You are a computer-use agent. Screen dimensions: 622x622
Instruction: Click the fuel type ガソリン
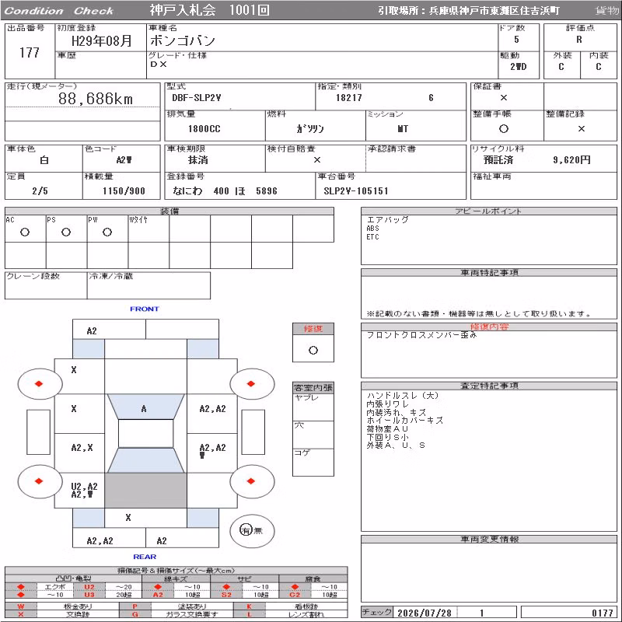click(309, 128)
